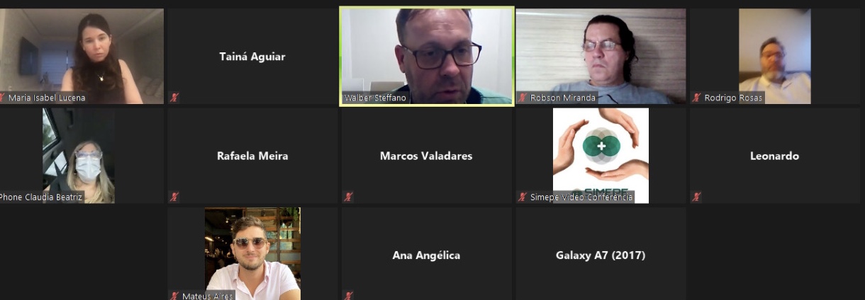The width and height of the screenshot is (865, 300).
Task: Click muted mic icon on Tainá Aguiar tile
Action: (x=174, y=98)
